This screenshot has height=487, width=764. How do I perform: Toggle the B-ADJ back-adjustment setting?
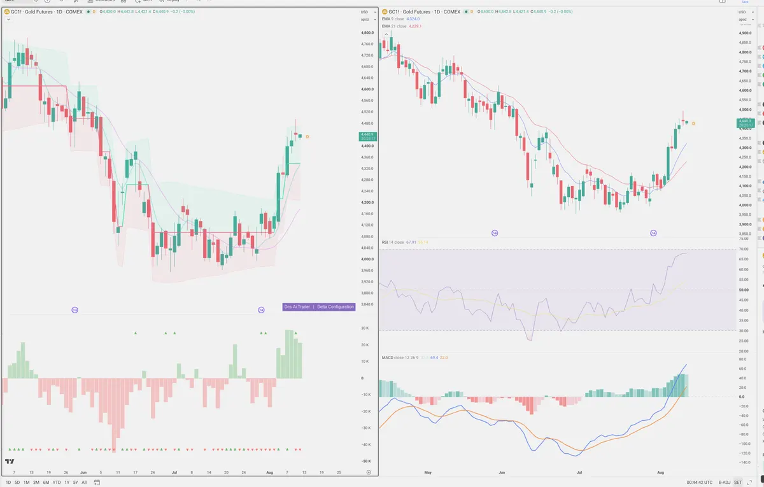(725, 482)
